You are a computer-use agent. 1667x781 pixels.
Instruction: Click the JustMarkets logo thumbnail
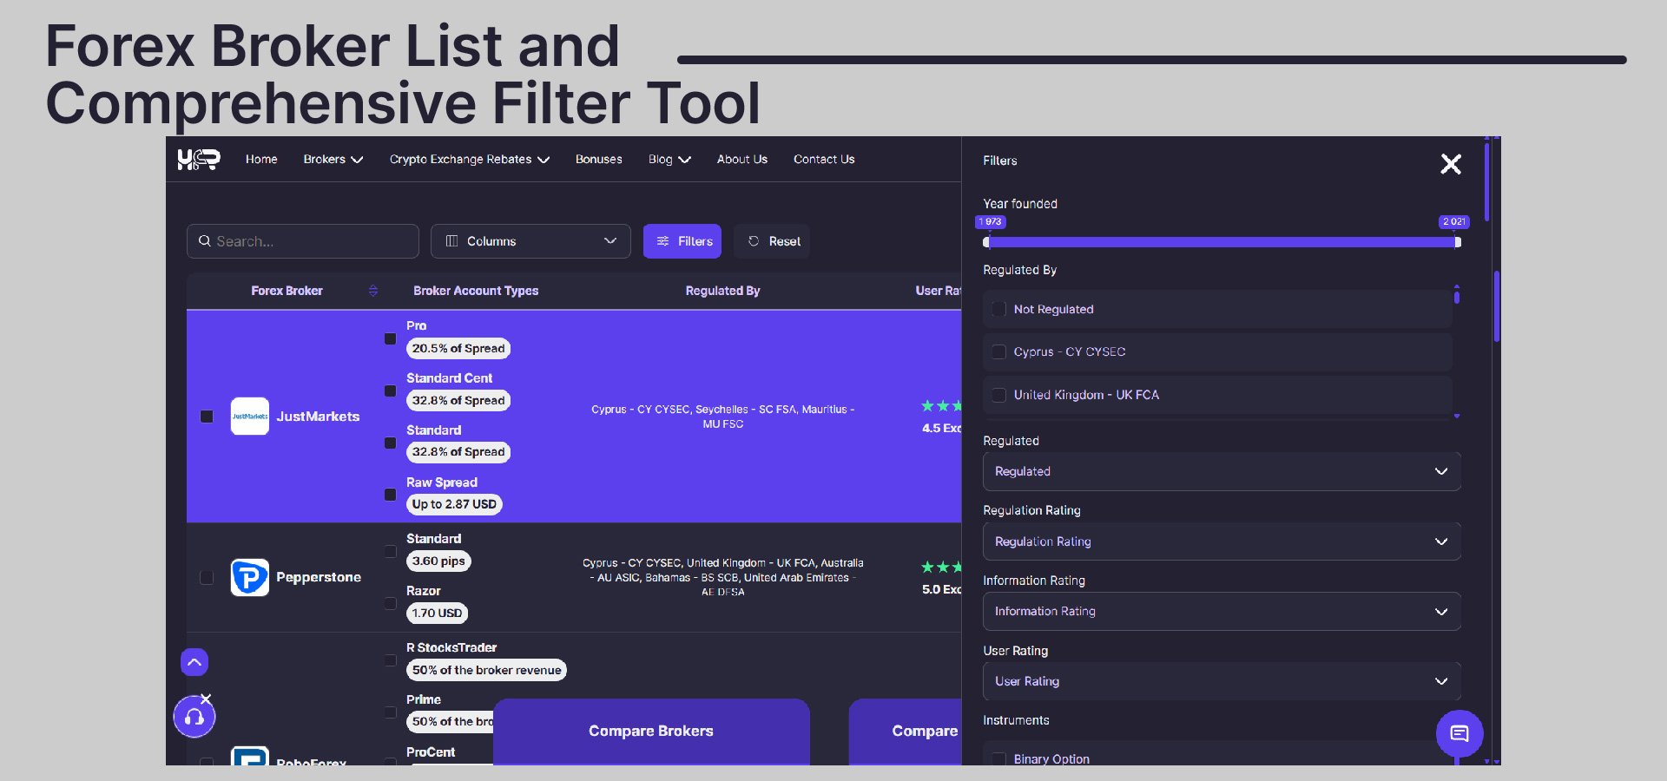[x=250, y=417]
